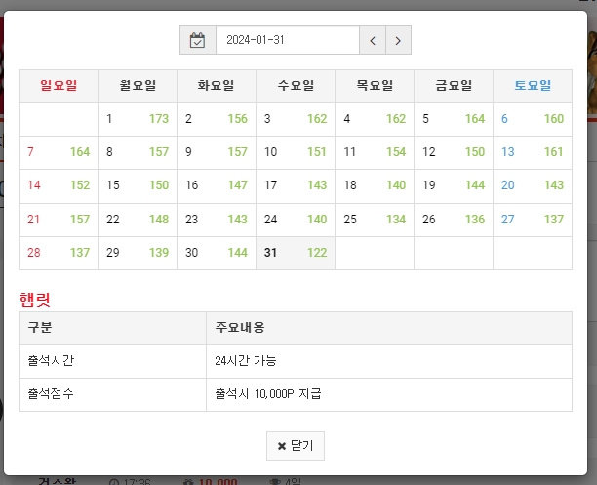Click Sunday day 28 in calendar
Viewport: 597px width, 485px height.
click(59, 253)
